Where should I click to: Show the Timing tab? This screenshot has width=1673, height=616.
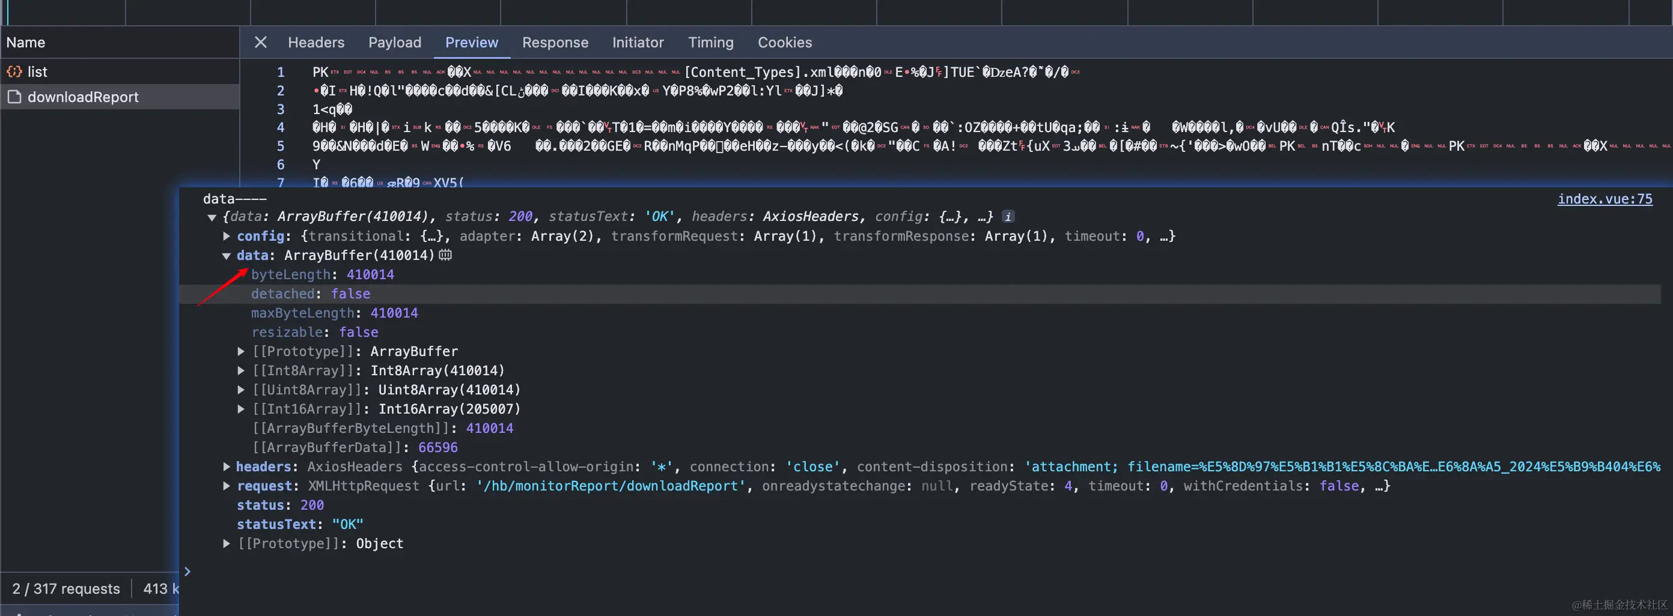(710, 42)
